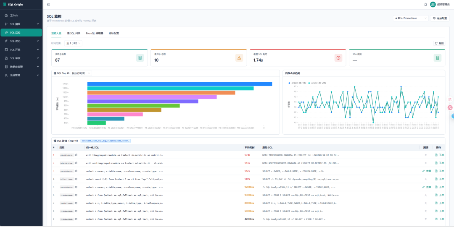The width and height of the screenshot is (454, 227).
Task: Click the blue 1740 bar in Top 10 chart
Action: (179, 84)
